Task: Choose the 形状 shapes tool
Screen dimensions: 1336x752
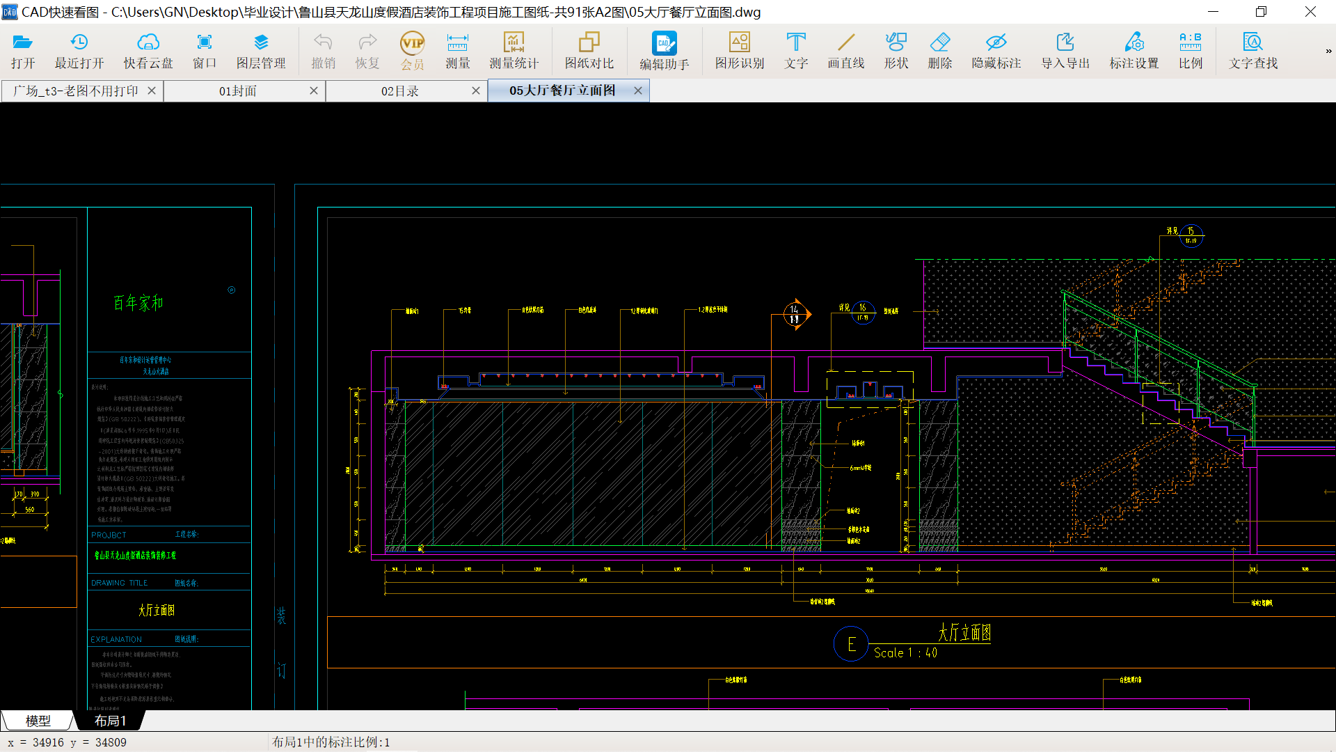Action: click(x=896, y=51)
